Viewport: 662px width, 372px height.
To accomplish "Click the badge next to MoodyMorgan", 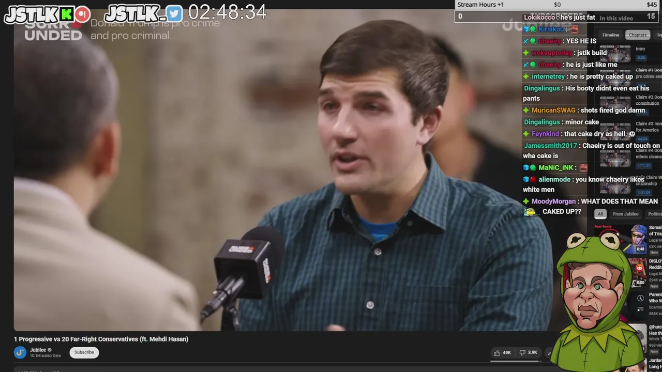I will click(x=526, y=202).
